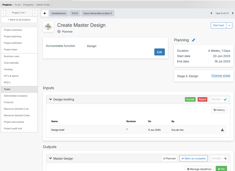Click the Design brief file name

pos(58,130)
